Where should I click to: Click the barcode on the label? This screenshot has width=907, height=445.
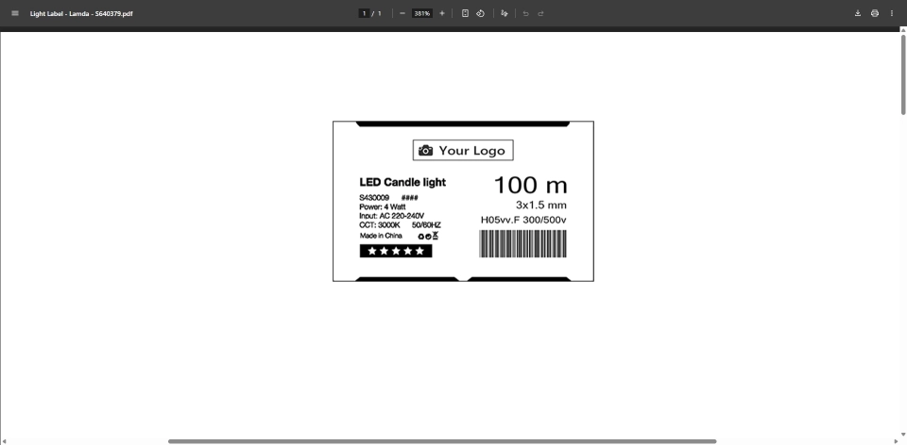522,243
